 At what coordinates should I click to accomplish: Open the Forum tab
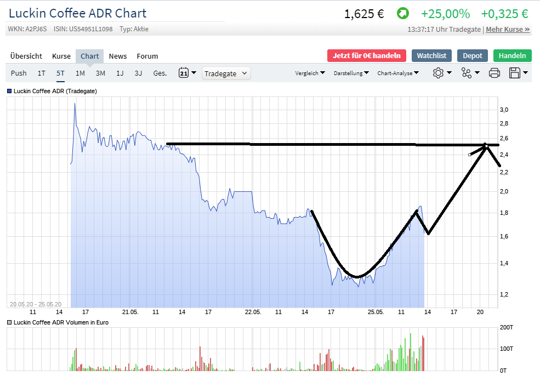coord(147,56)
